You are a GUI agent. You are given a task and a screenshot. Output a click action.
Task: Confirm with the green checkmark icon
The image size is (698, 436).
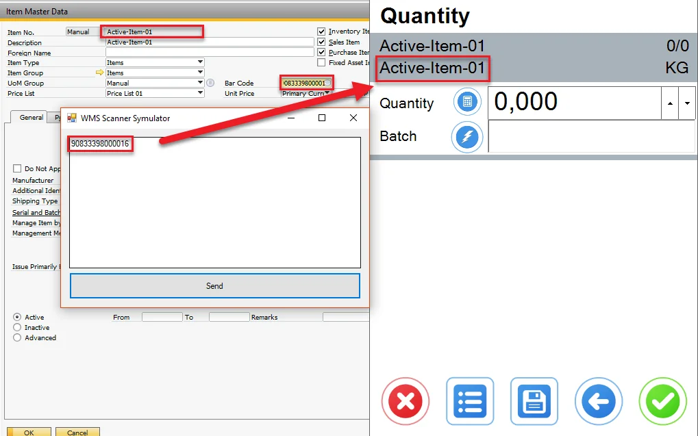pyautogui.click(x=662, y=401)
